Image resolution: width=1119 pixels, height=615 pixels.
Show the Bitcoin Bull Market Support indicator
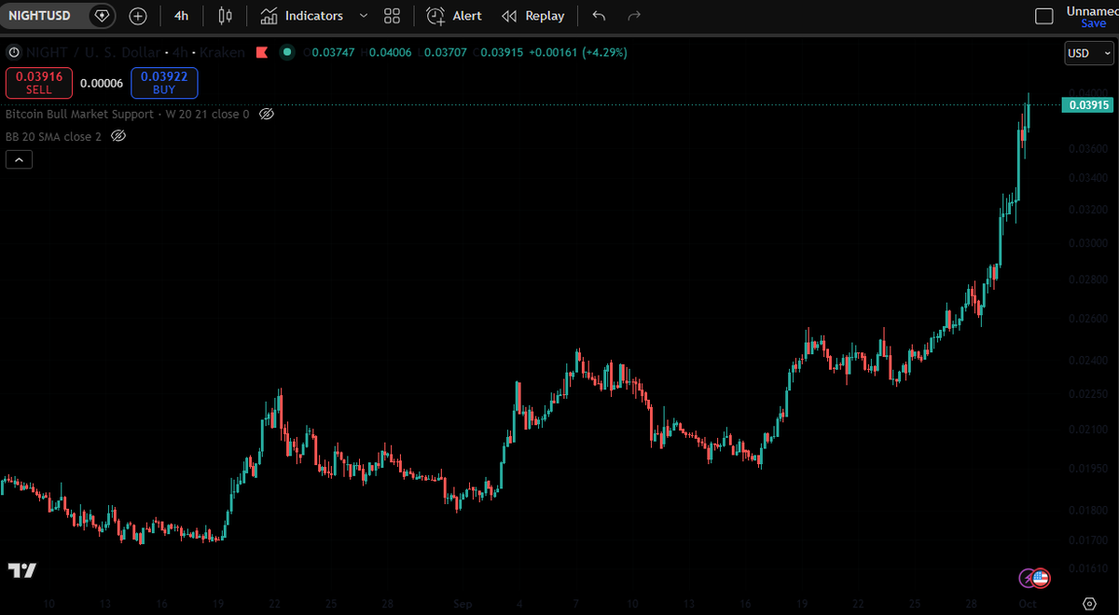pyautogui.click(x=267, y=114)
